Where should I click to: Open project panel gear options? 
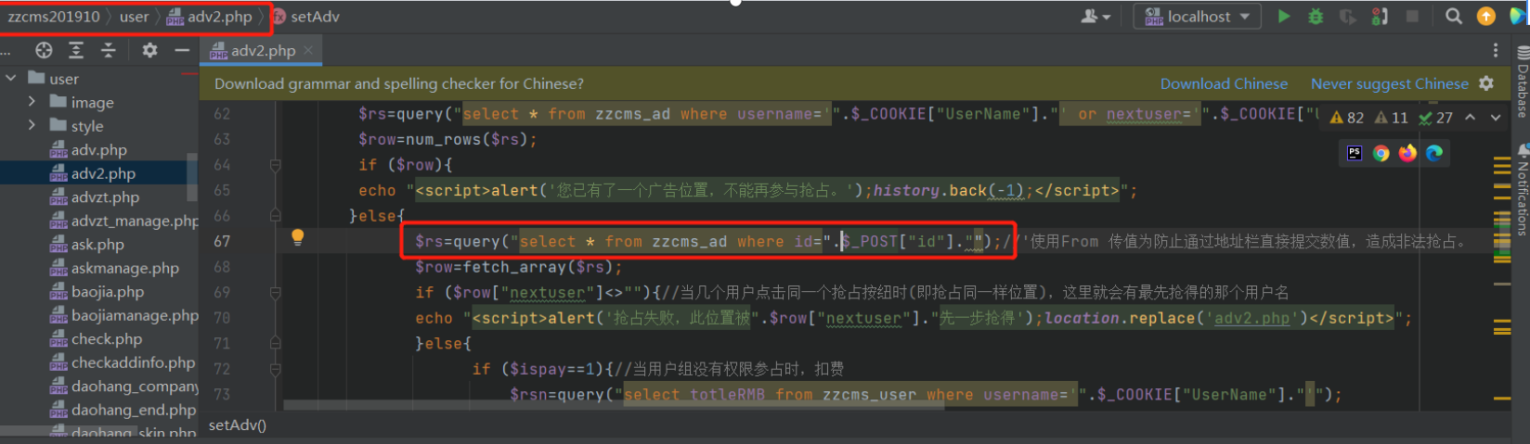click(x=149, y=50)
